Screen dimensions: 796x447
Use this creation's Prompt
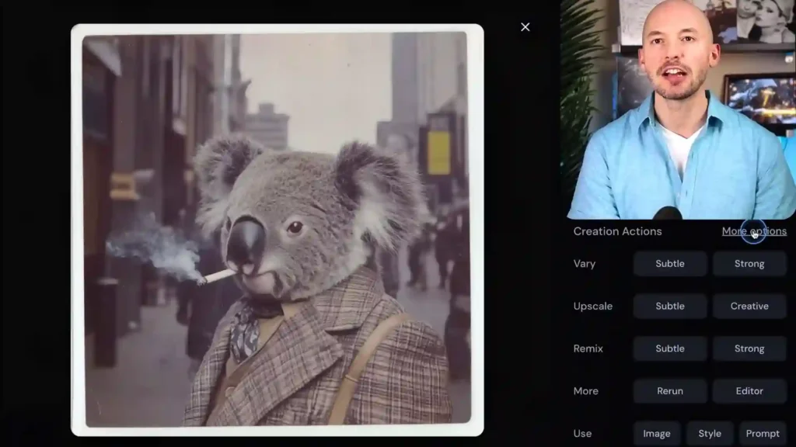(762, 434)
